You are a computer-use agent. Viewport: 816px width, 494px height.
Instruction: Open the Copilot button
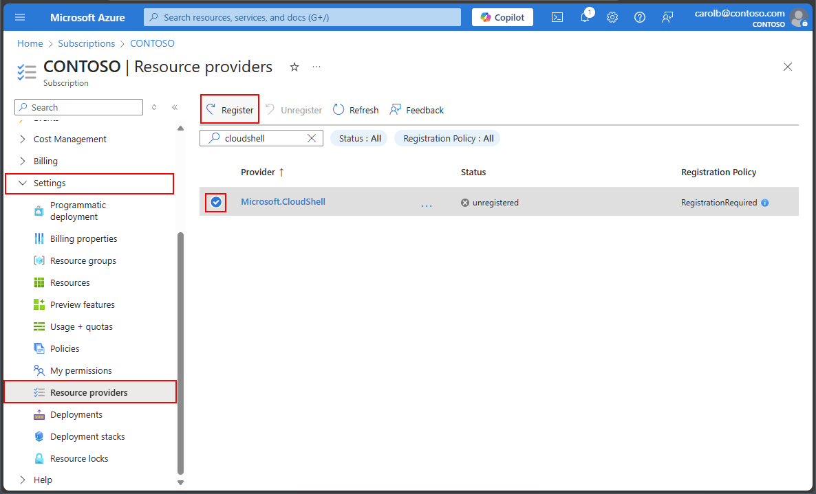(502, 17)
